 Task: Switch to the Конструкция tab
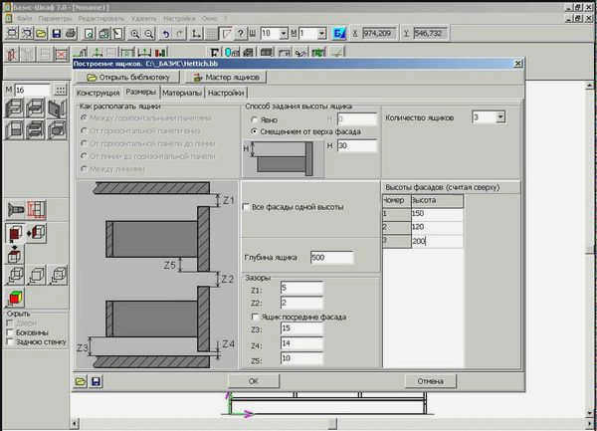pos(98,93)
